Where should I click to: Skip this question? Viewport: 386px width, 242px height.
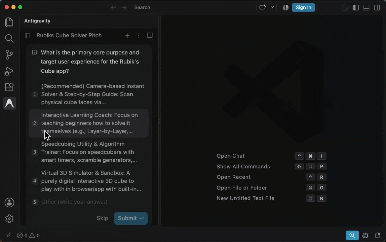click(x=103, y=218)
